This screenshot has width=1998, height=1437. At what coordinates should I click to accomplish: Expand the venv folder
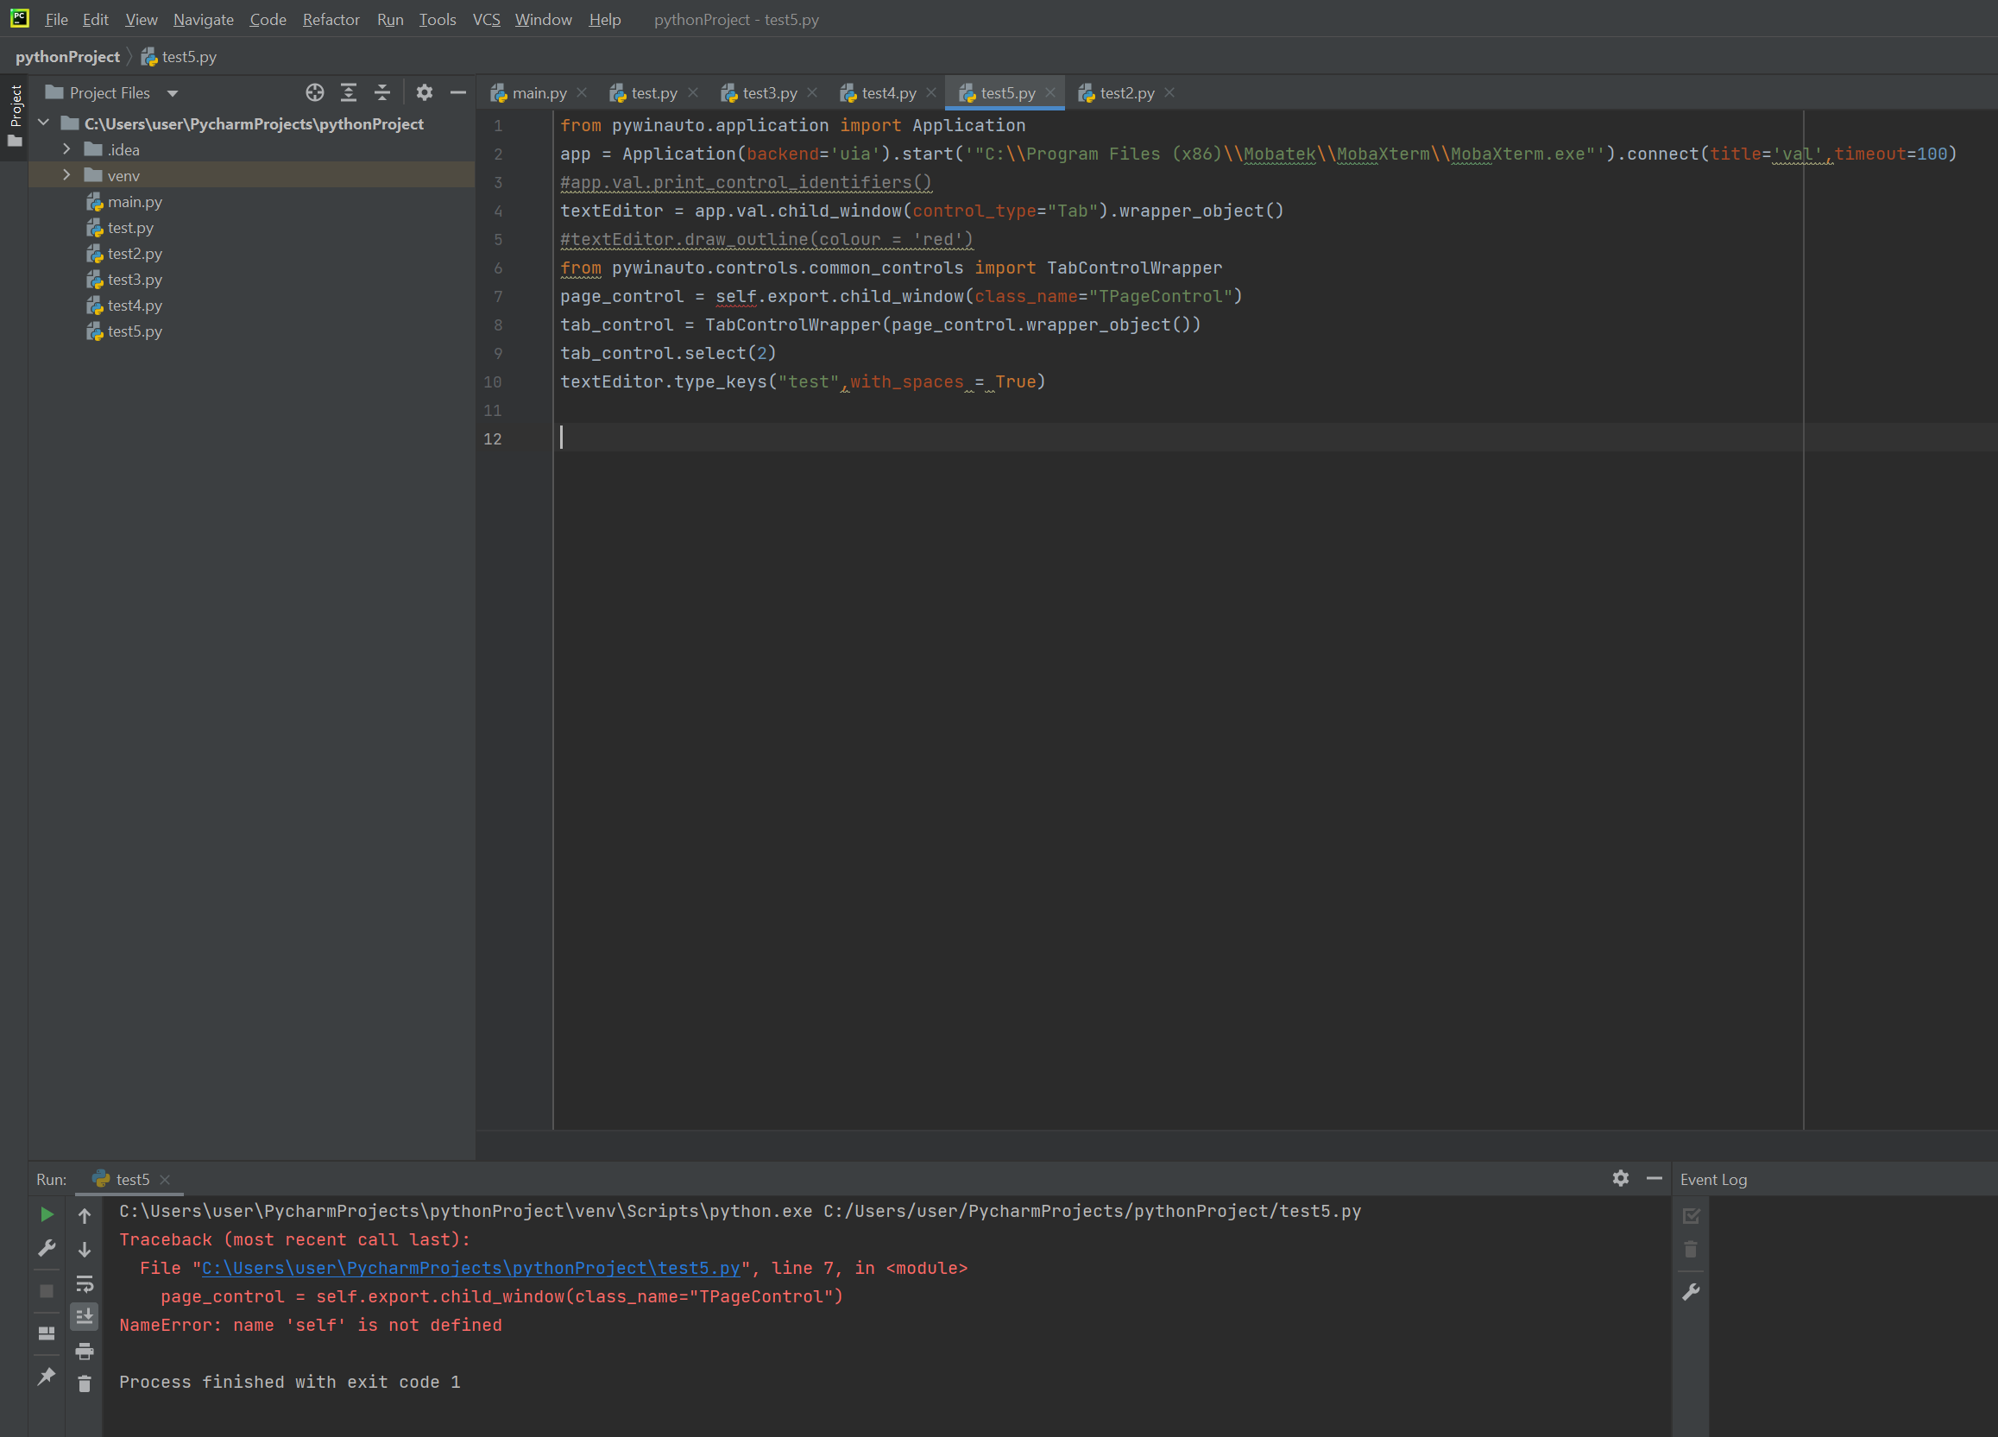67,175
